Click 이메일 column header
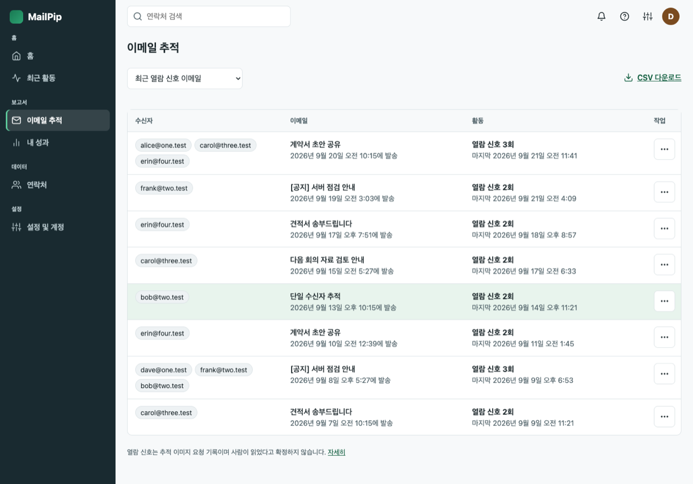The height and width of the screenshot is (484, 693). click(x=299, y=121)
